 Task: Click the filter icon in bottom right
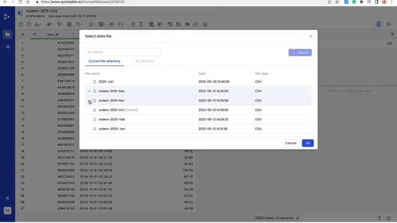click(x=380, y=218)
